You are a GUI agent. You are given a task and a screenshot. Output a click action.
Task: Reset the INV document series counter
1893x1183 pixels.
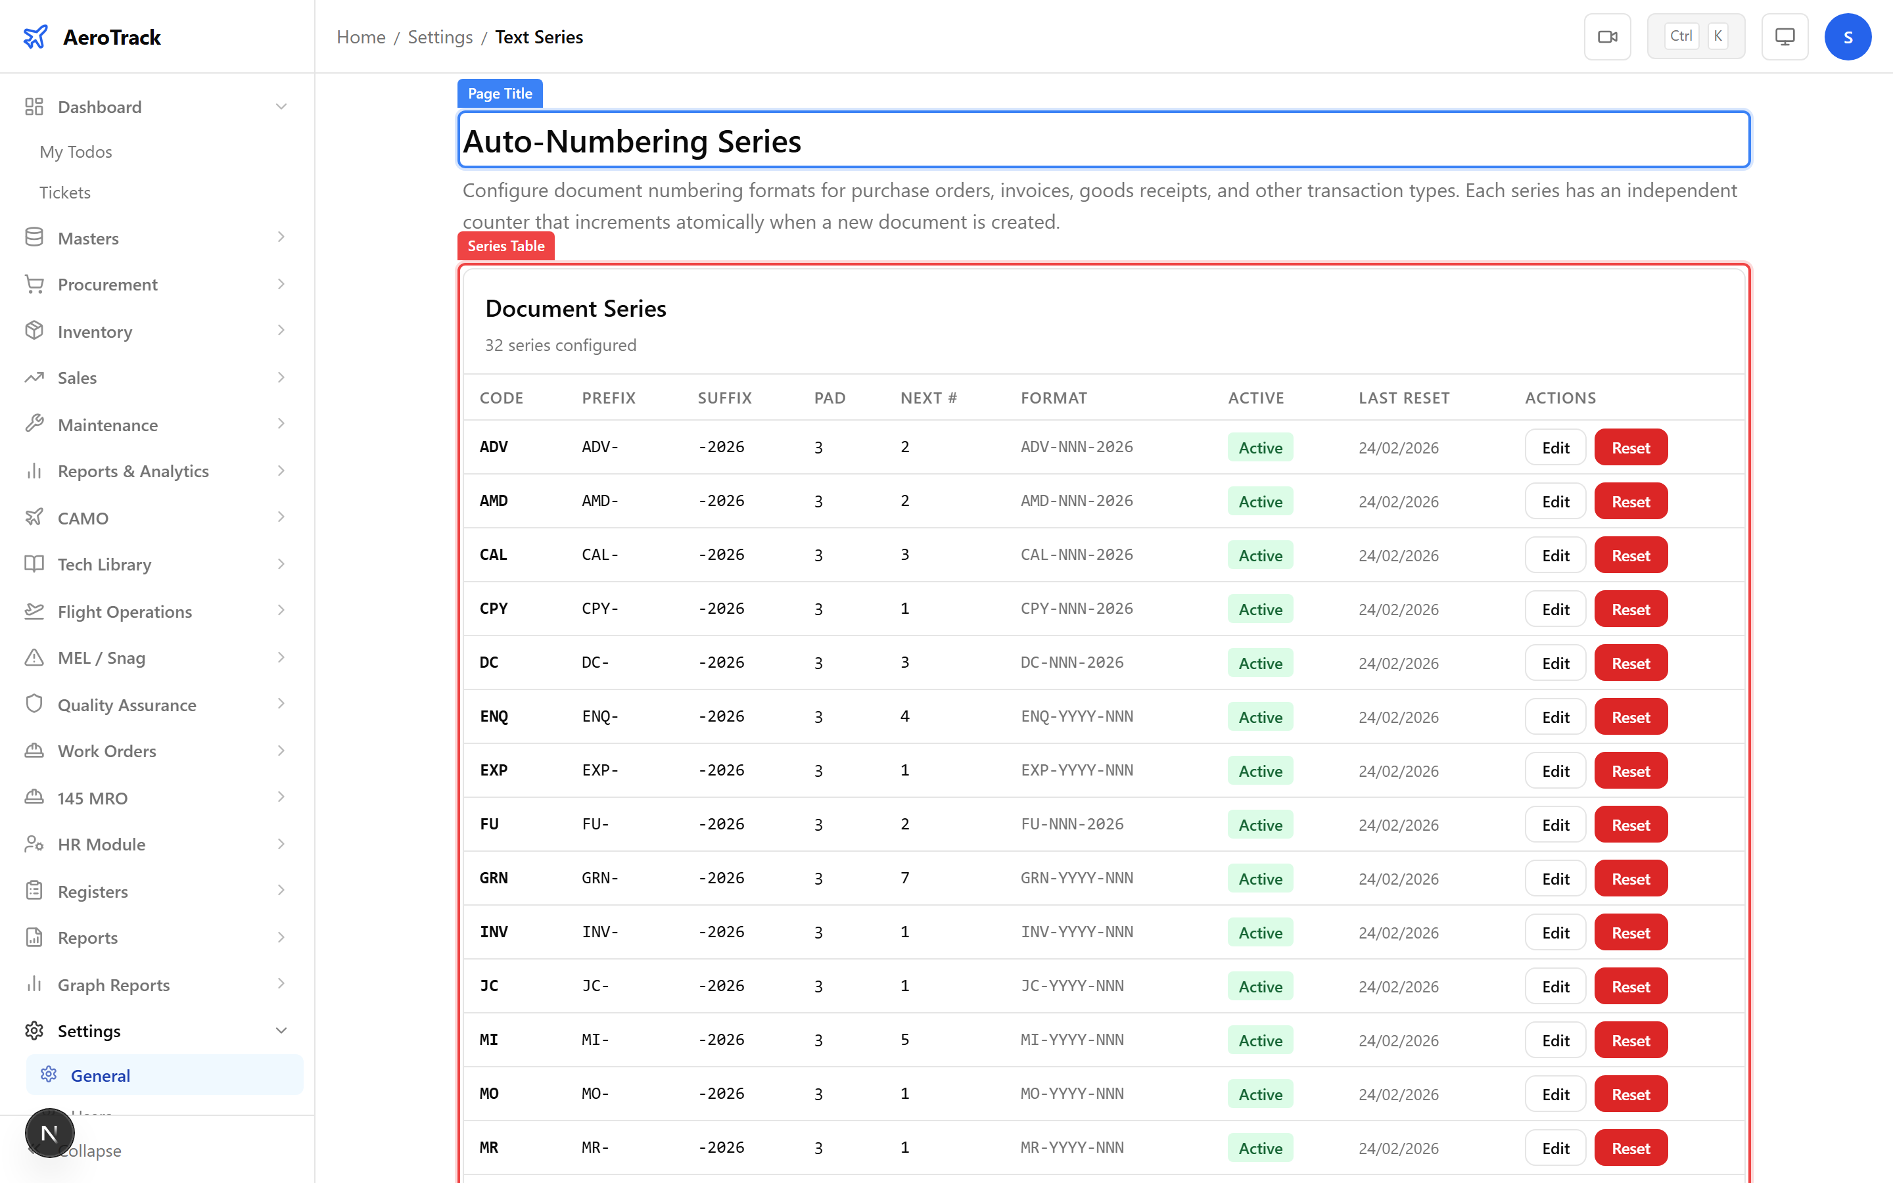1630,932
